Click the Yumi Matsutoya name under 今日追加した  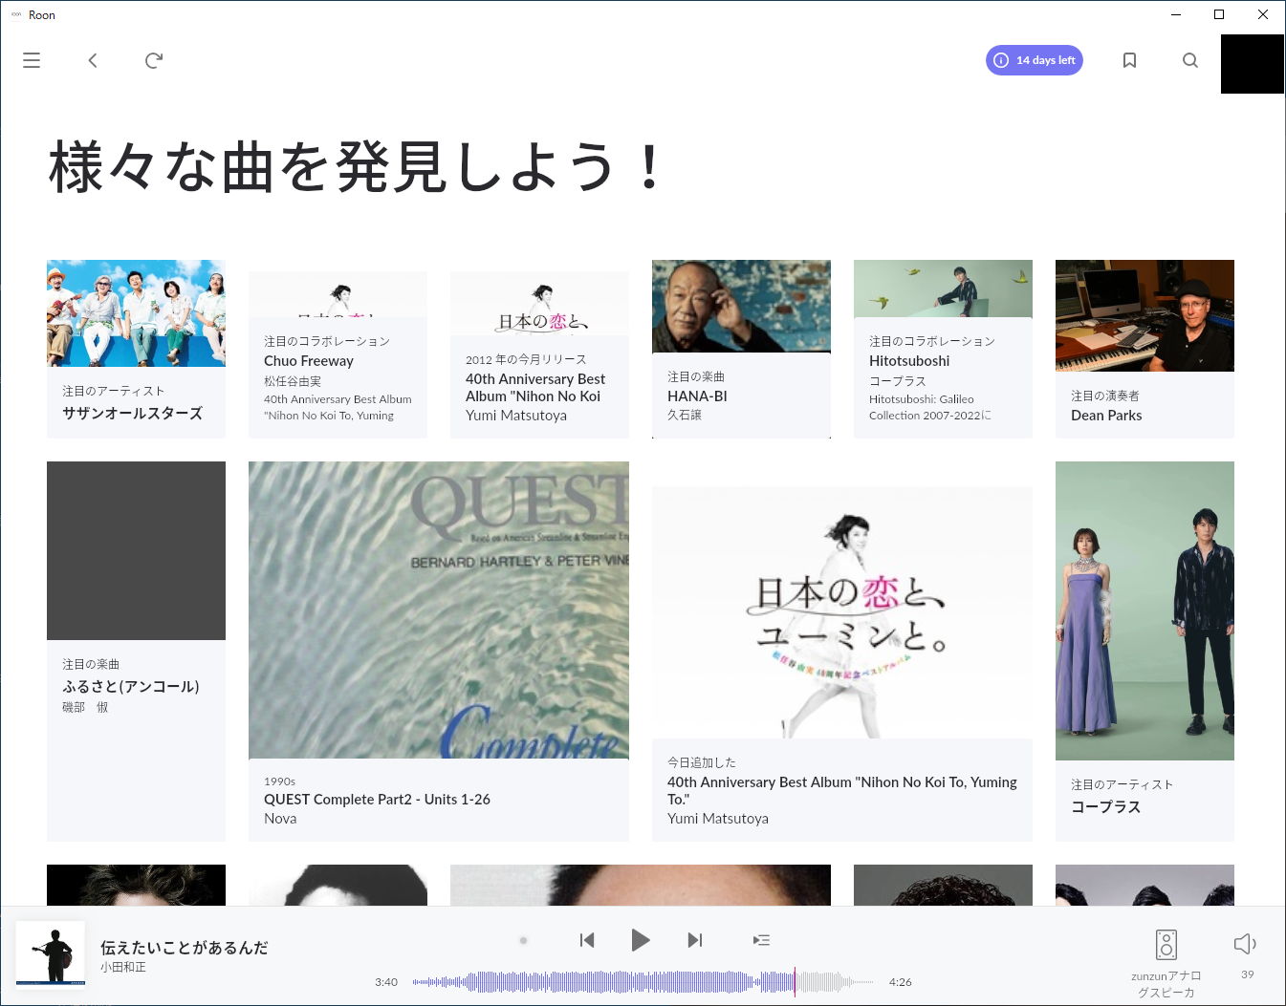pos(718,819)
